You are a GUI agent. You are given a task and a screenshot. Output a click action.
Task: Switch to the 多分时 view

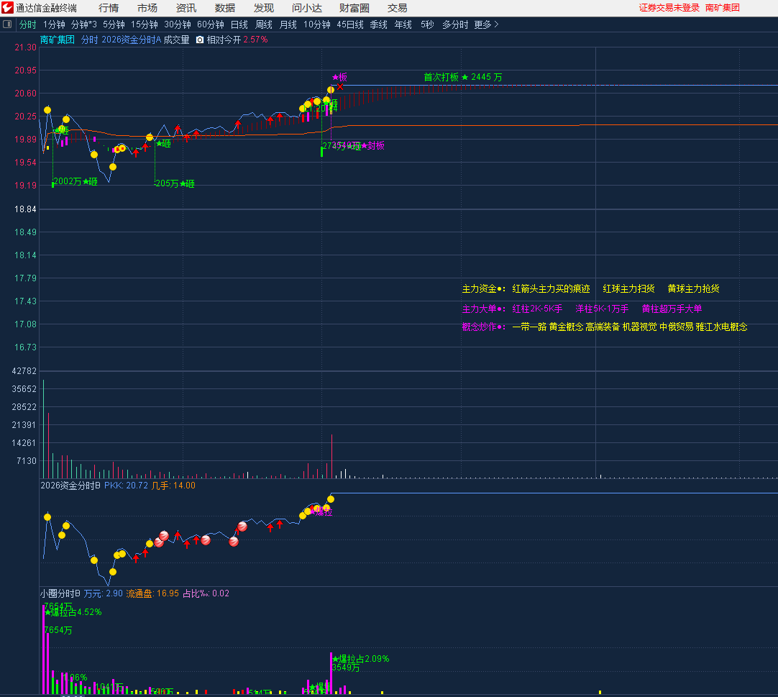454,24
